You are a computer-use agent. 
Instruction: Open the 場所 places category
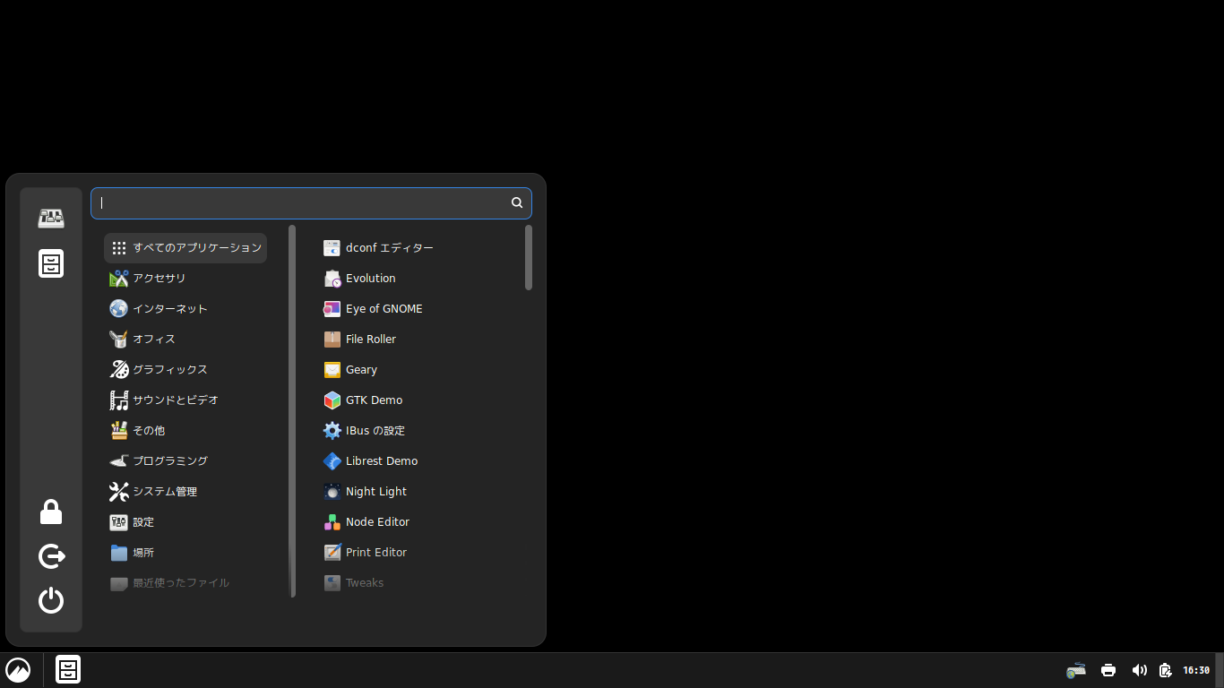click(185, 553)
